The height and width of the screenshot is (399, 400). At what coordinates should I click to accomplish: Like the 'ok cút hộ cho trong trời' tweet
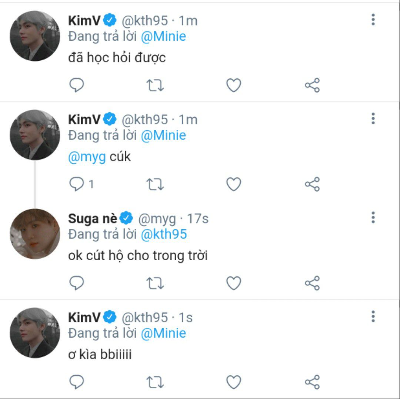coord(234,284)
